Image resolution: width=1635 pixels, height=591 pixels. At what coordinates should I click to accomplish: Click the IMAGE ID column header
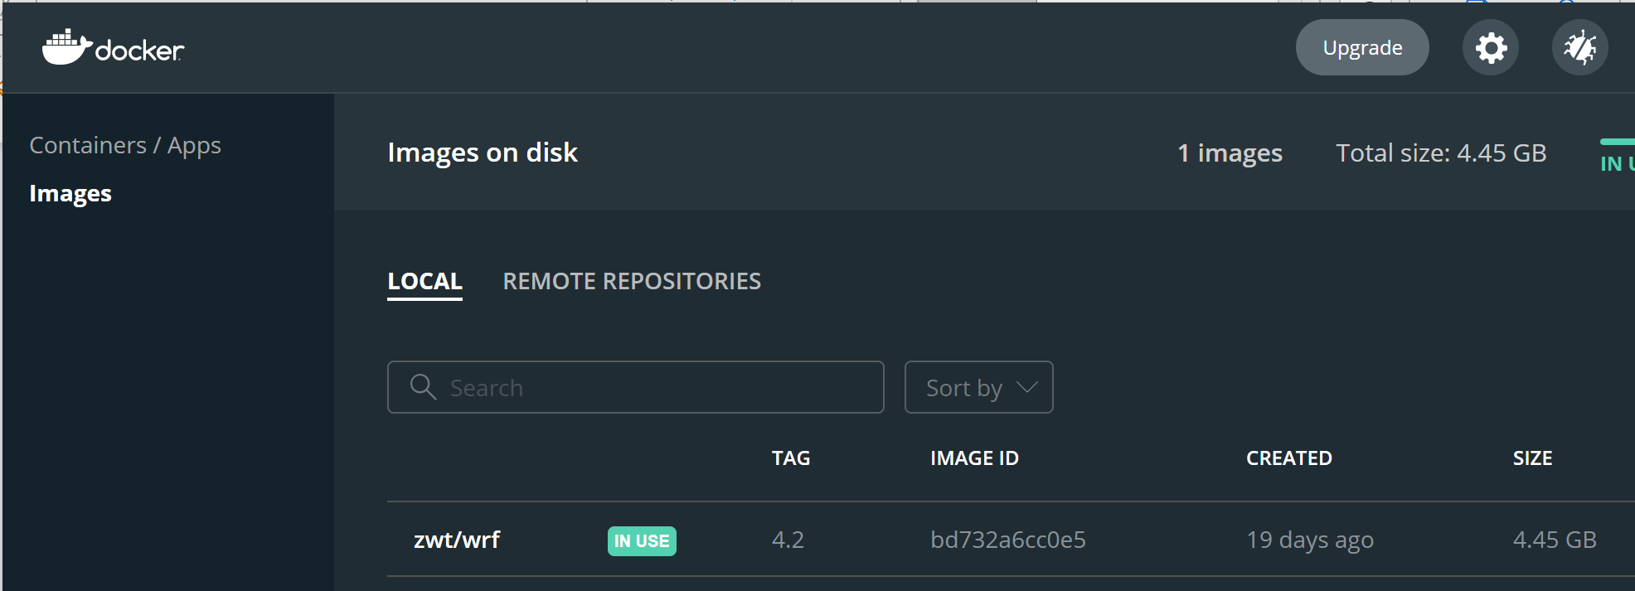(974, 458)
